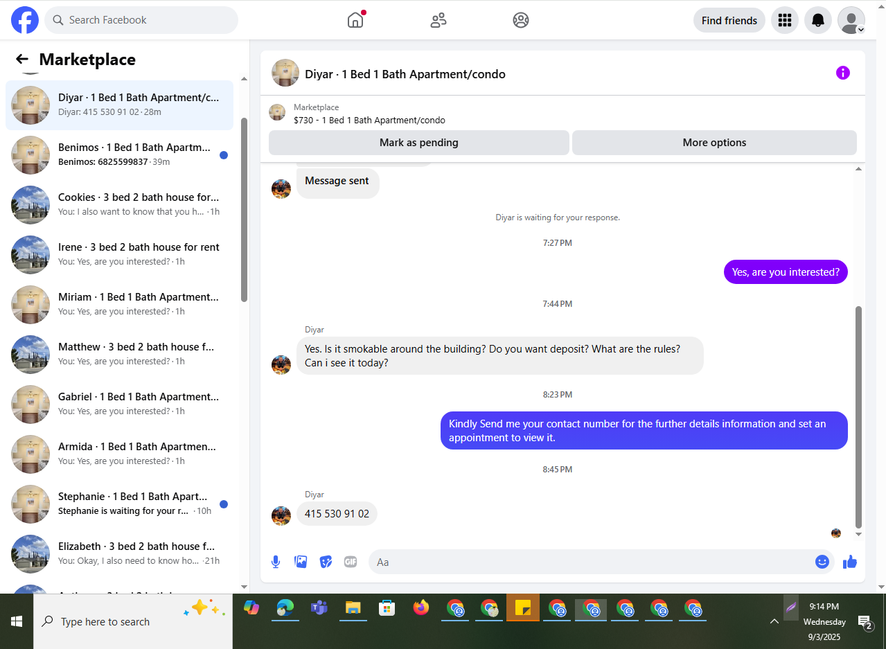
Task: Click the feather tray icon
Action: (x=791, y=607)
